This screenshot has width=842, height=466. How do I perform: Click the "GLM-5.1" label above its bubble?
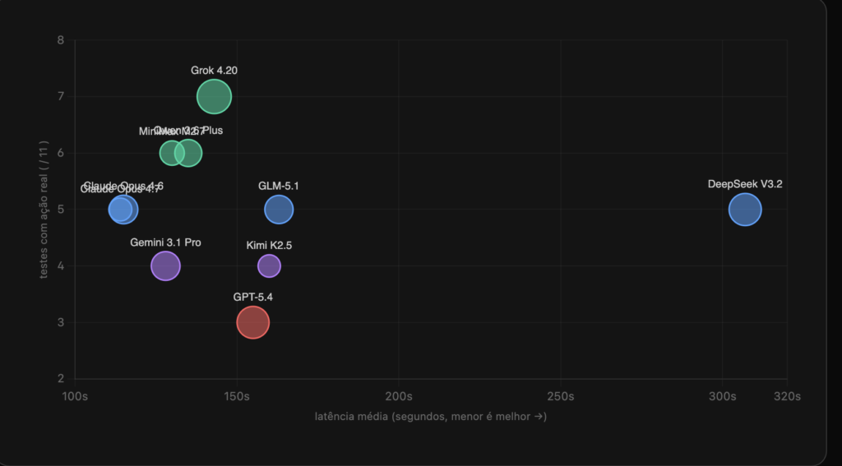tap(279, 186)
